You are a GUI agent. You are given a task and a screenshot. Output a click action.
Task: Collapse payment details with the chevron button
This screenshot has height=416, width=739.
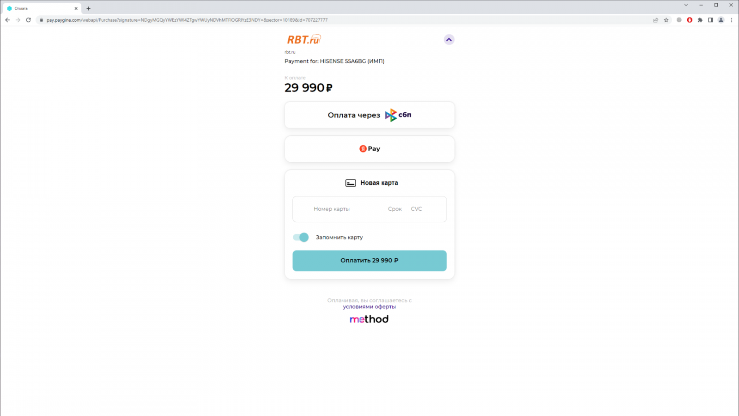449,40
